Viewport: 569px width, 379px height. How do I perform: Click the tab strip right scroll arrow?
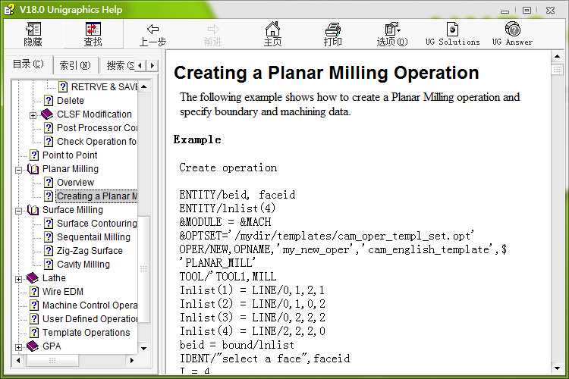point(152,66)
